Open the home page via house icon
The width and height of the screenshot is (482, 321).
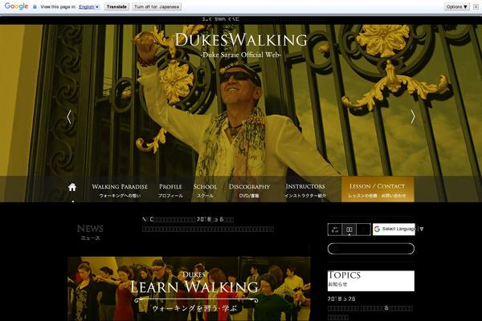click(72, 187)
